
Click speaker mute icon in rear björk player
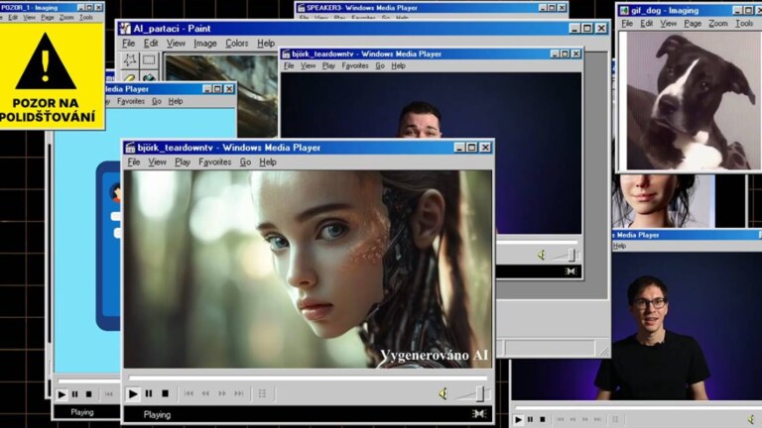coord(542,256)
